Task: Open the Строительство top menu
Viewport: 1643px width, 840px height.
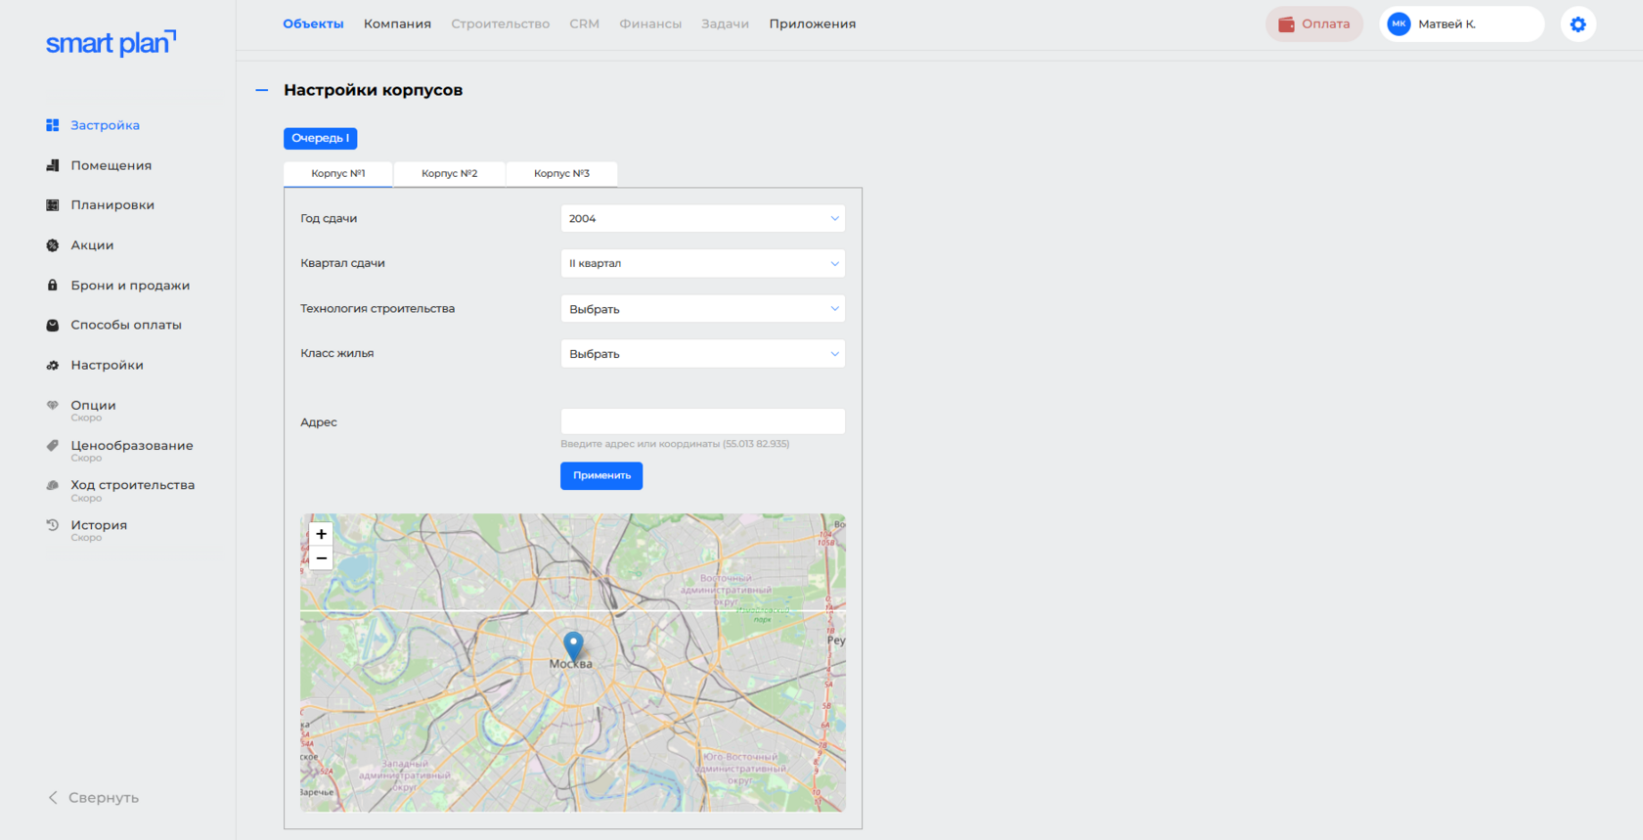Action: (x=501, y=24)
